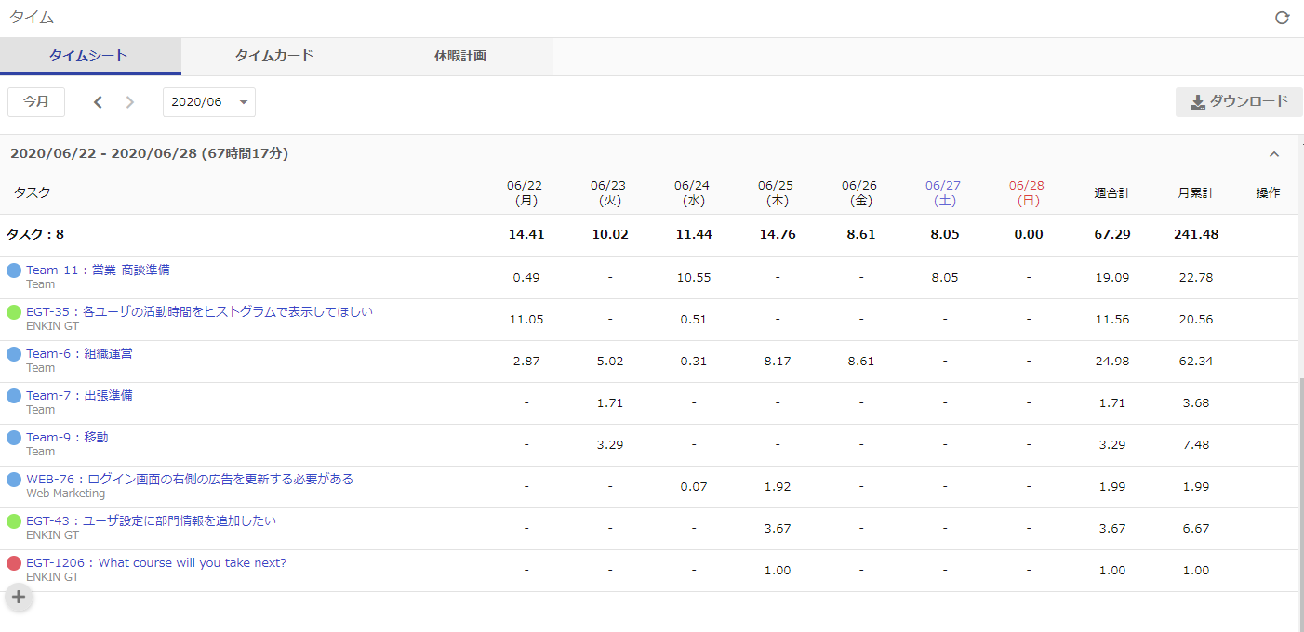Click the 週合計 column header
1304x632 pixels.
click(1112, 193)
